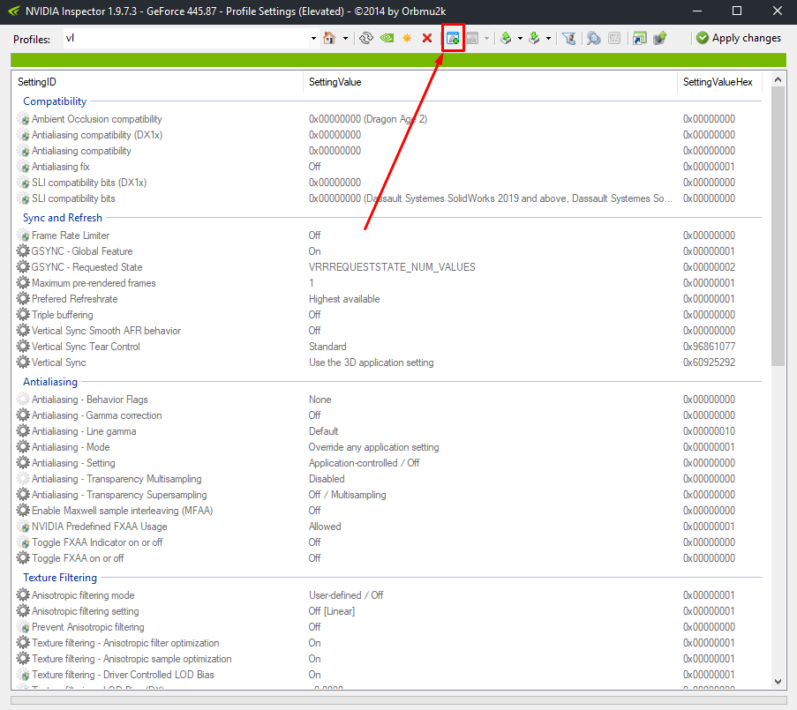This screenshot has width=797, height=710.
Task: Select Antialiasing - Transparency Supersampling row
Action: coord(119,494)
